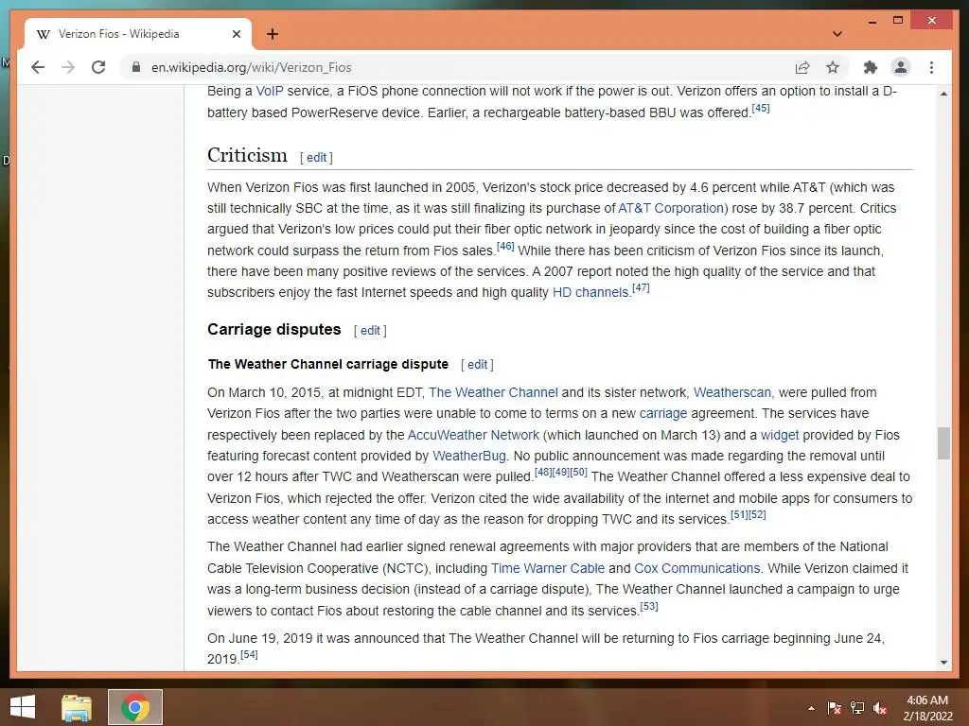
Task: Open the Extensions puzzle icon
Action: [x=871, y=67]
